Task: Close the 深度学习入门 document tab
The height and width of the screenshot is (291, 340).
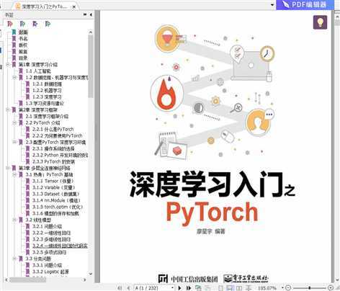Action: (74, 6)
